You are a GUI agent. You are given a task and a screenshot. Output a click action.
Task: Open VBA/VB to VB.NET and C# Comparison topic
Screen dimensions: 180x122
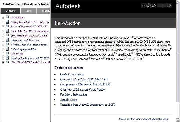tap(30, 62)
